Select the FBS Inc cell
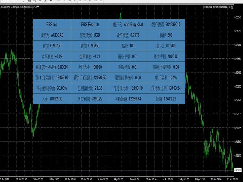Image resolution: width=243 pixels, height=182 pixels. click(52, 24)
